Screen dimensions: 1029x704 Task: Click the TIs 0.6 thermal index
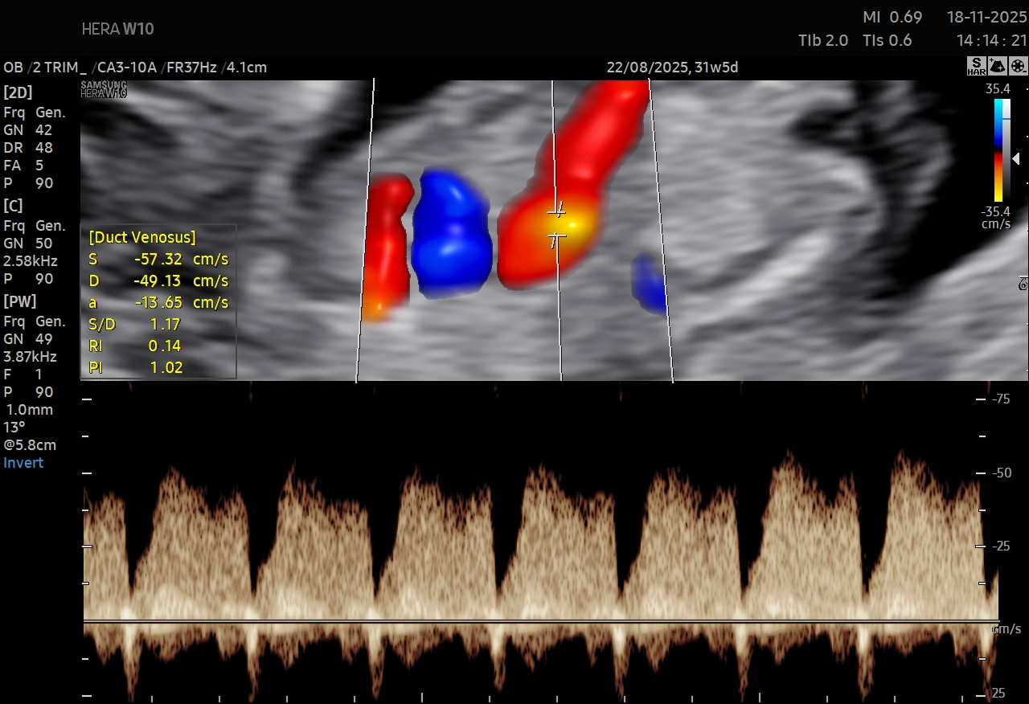[887, 40]
